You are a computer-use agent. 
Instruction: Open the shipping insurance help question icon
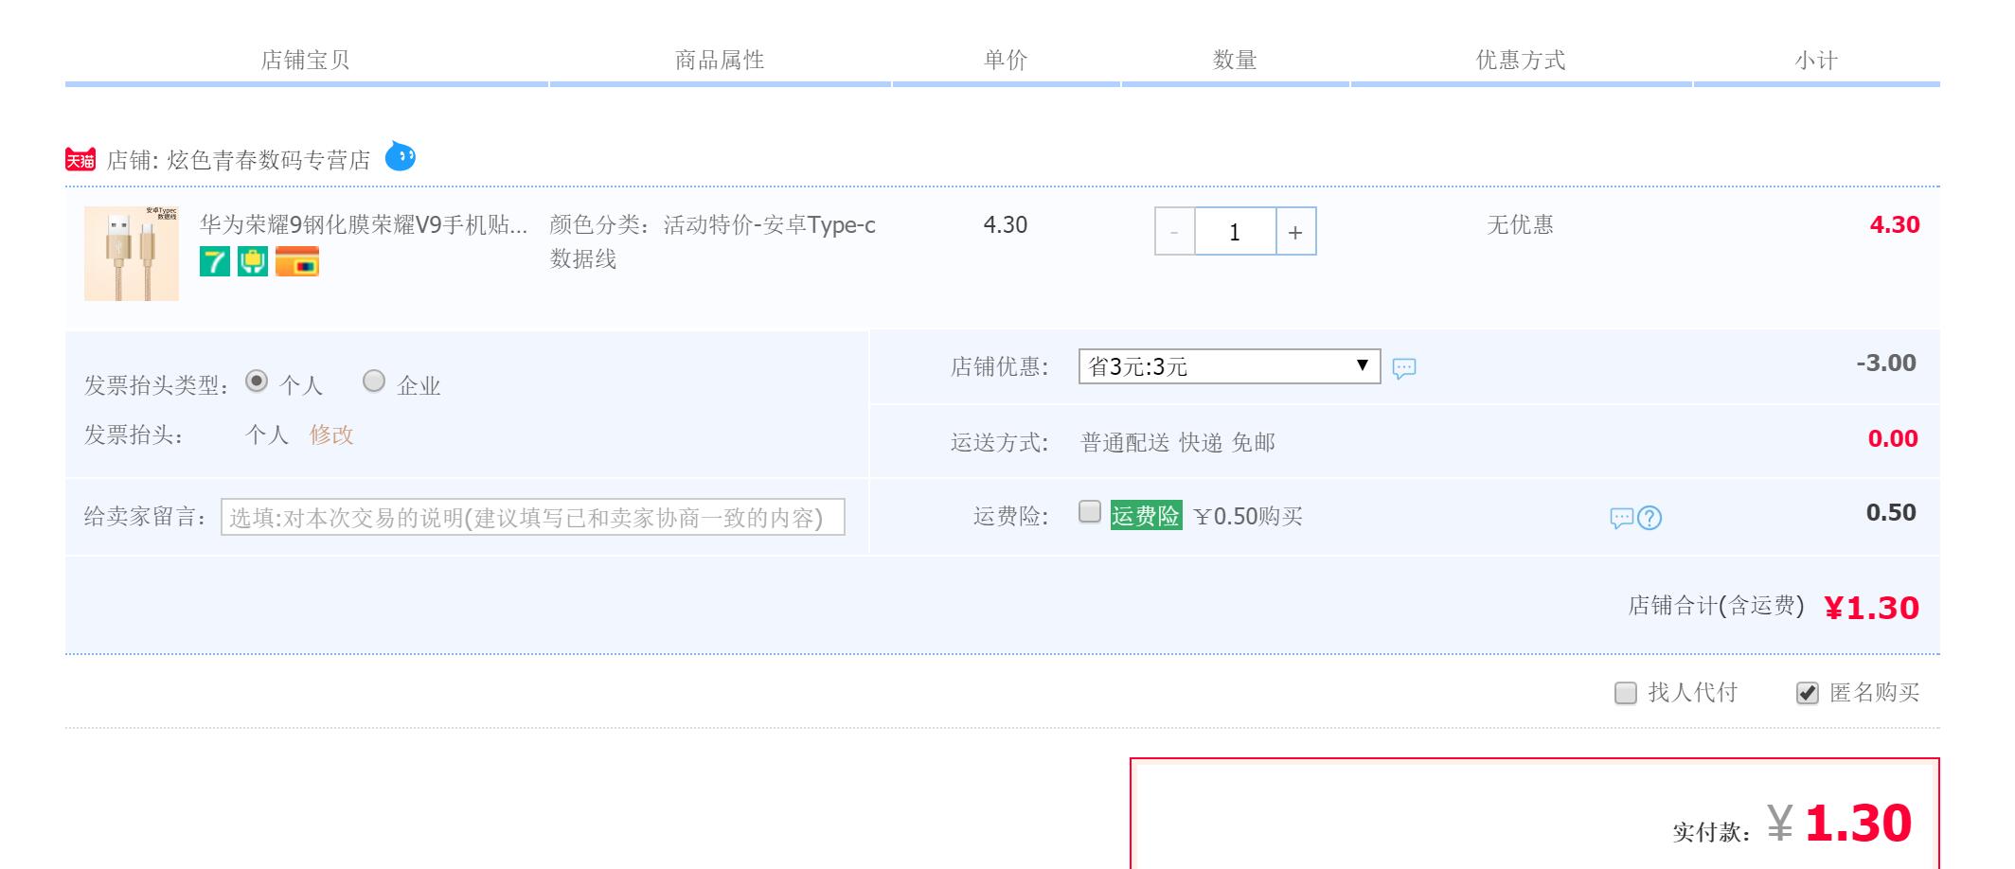click(x=1649, y=518)
